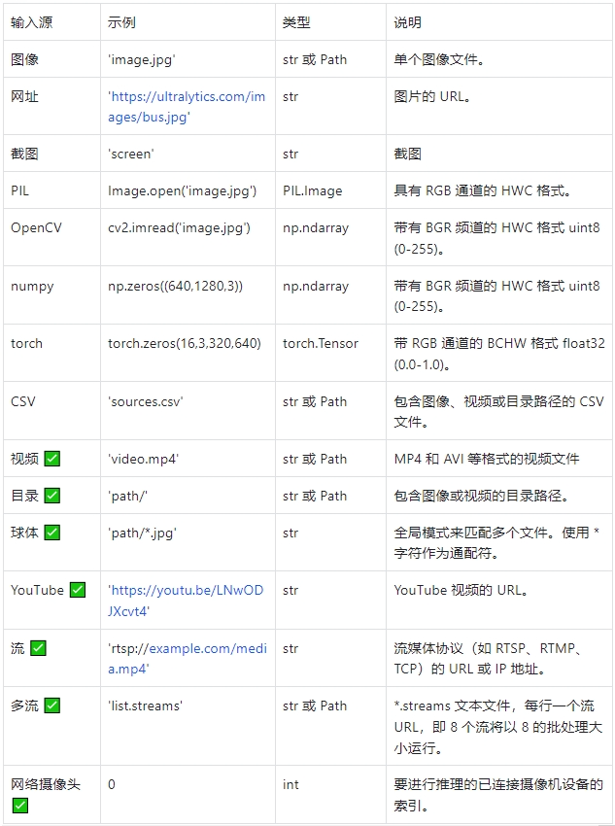Select the 类型 column header
The height and width of the screenshot is (826, 615).
(296, 22)
